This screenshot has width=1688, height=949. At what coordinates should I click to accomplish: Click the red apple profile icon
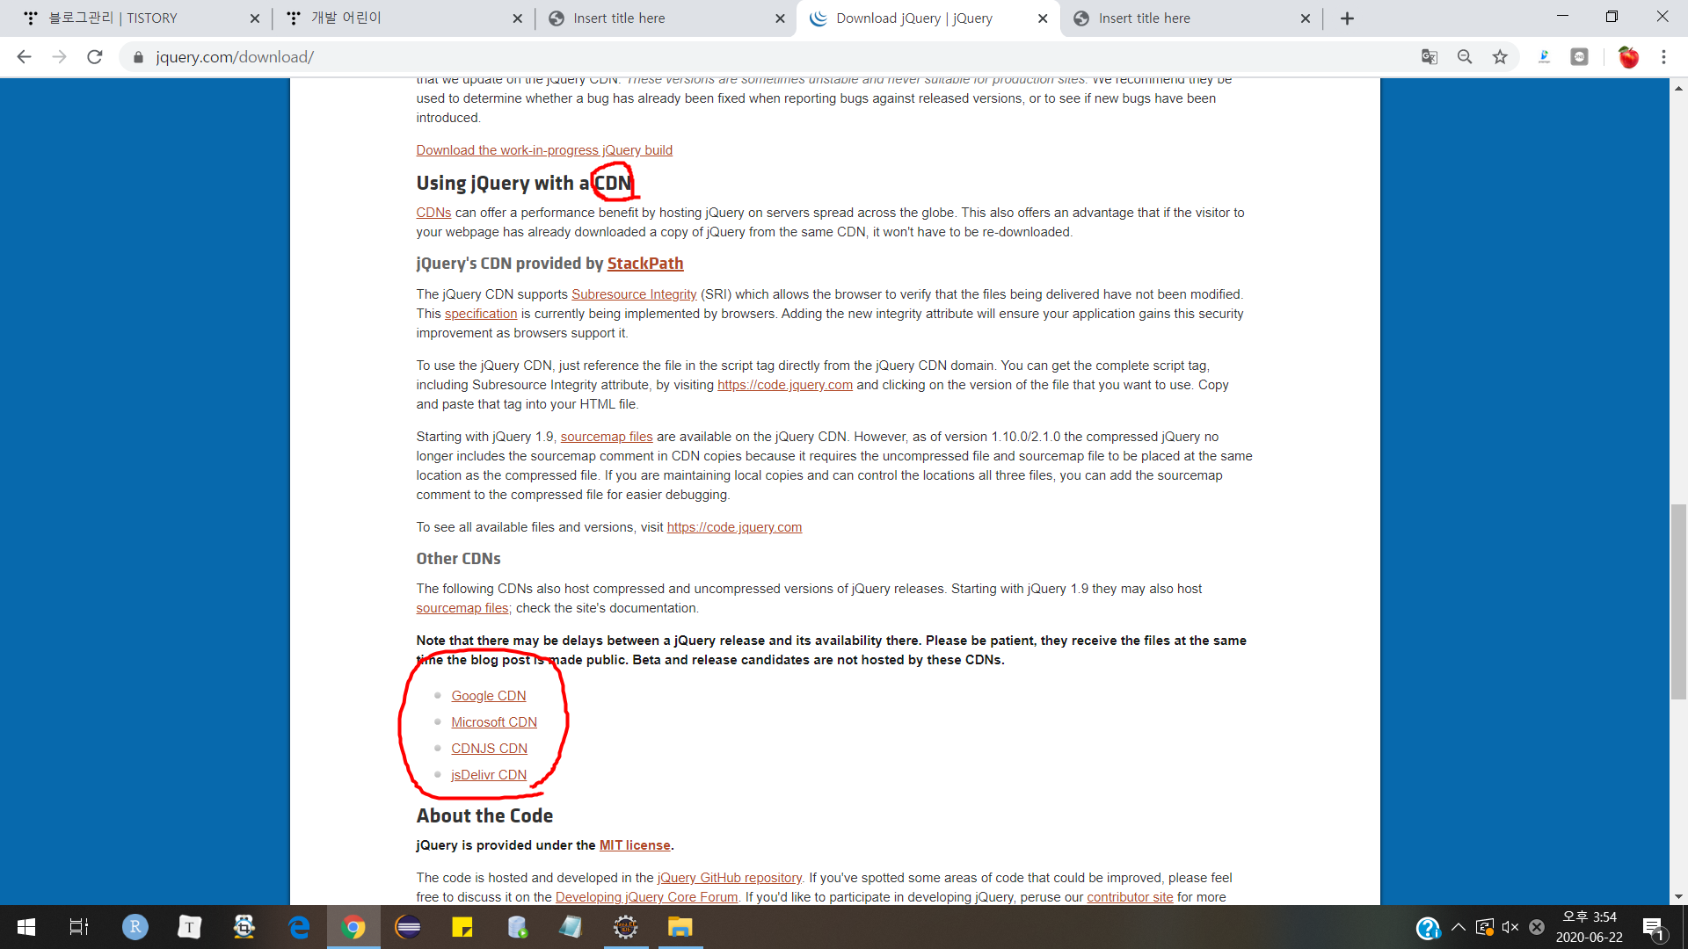tap(1628, 57)
